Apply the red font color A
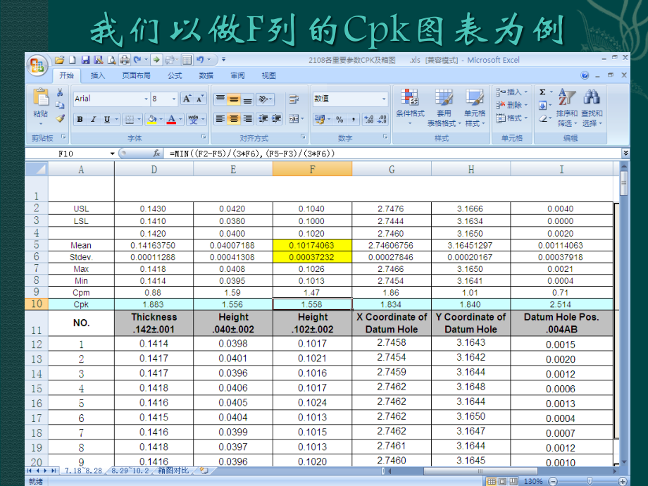Screen dimensions: 648x486 (x=171, y=120)
